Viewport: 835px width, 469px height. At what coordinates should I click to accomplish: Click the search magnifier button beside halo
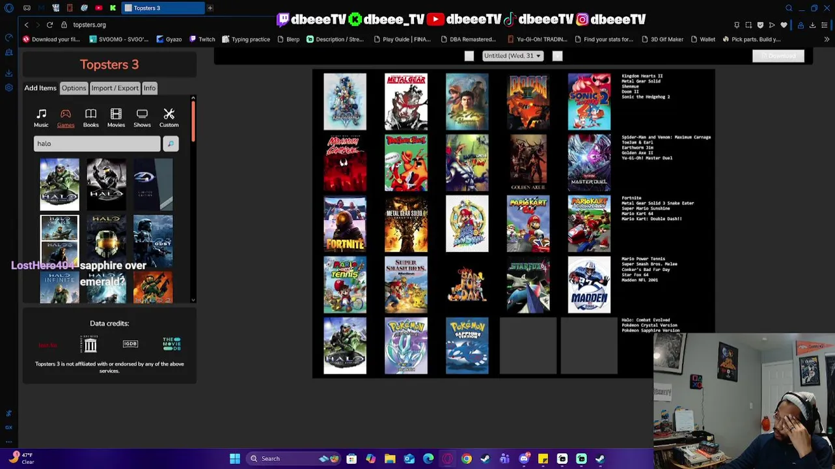(x=171, y=143)
